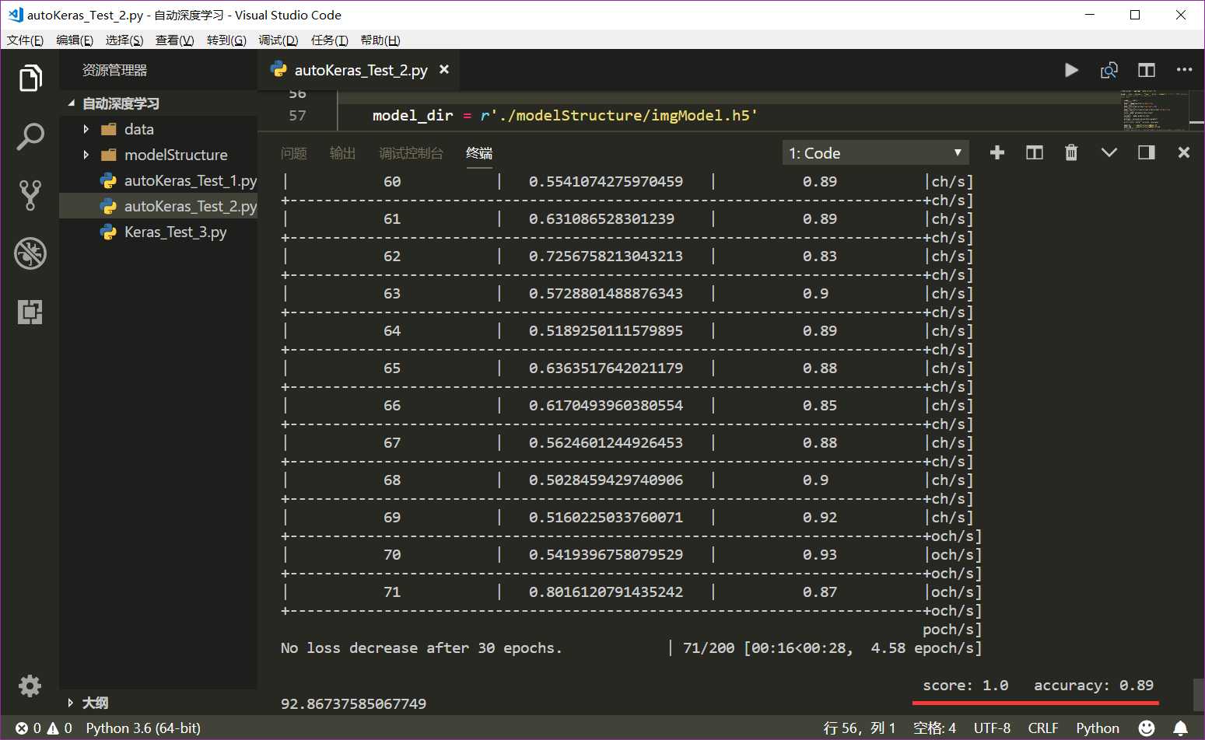Change line ending via CRLF
The height and width of the screenshot is (740, 1205).
[1043, 728]
